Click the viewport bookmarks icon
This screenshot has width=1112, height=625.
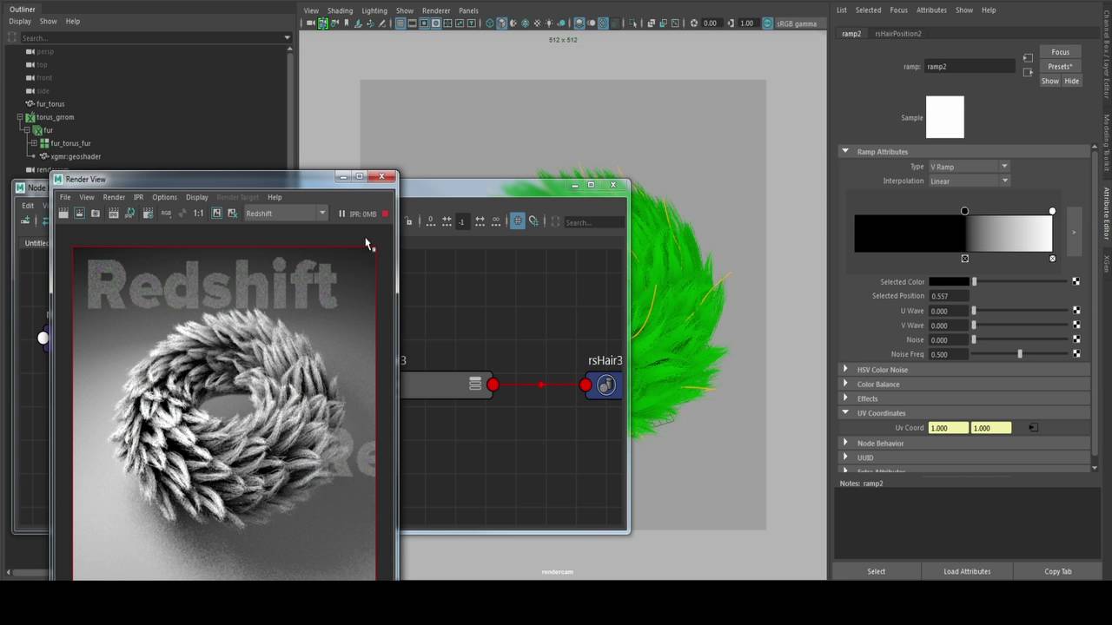point(347,23)
